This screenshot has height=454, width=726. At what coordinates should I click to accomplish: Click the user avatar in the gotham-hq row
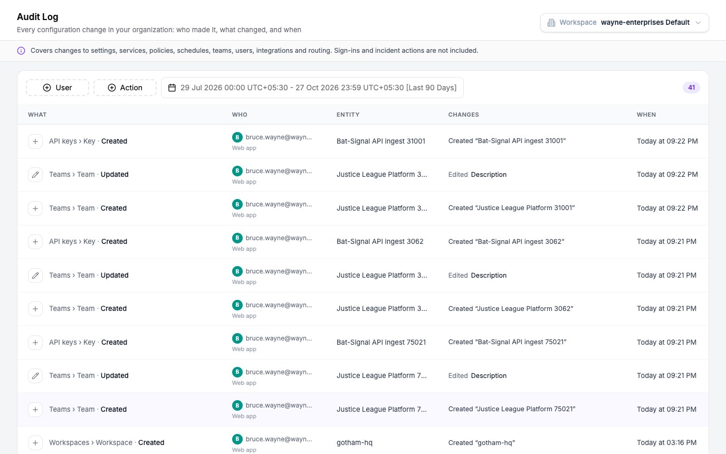tap(237, 439)
